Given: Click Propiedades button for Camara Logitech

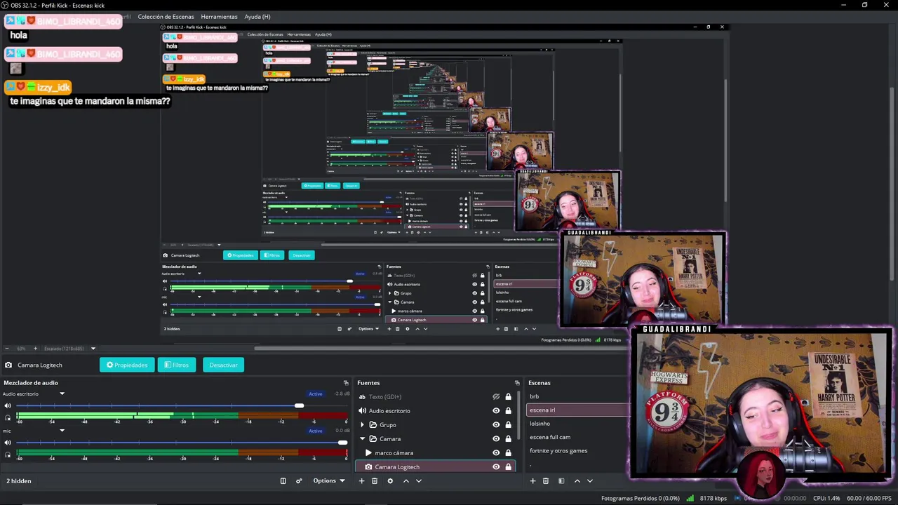Looking at the screenshot, I should pos(127,365).
